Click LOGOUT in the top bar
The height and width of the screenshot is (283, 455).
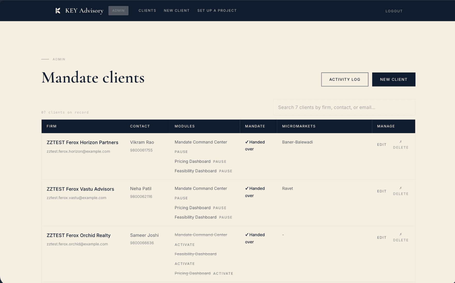394,11
